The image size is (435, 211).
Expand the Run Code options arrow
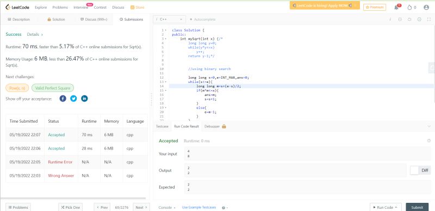[x=396, y=207]
